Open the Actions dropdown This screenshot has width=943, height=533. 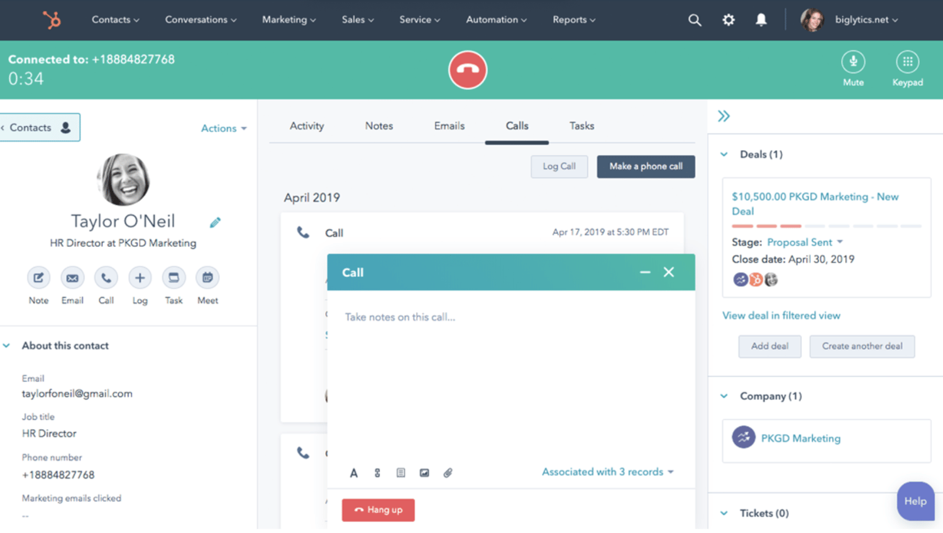tap(223, 128)
